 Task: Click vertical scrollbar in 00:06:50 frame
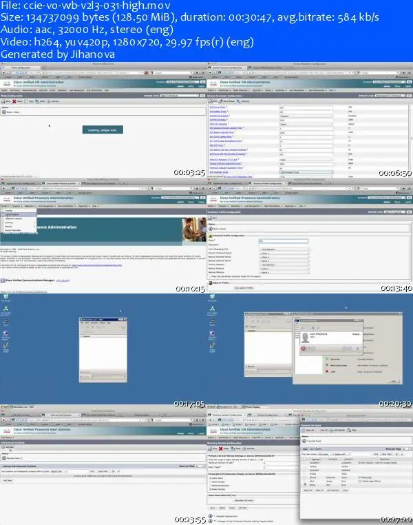[411, 139]
